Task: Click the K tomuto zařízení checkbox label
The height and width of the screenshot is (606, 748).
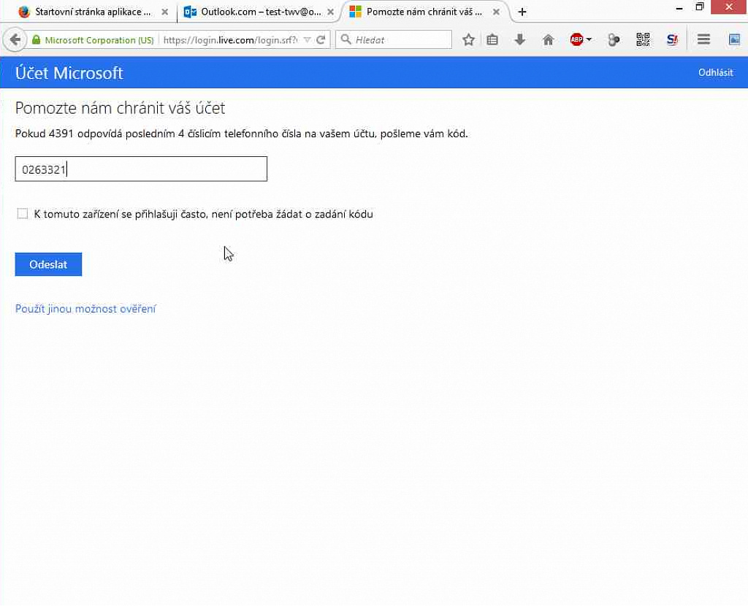Action: (x=204, y=214)
